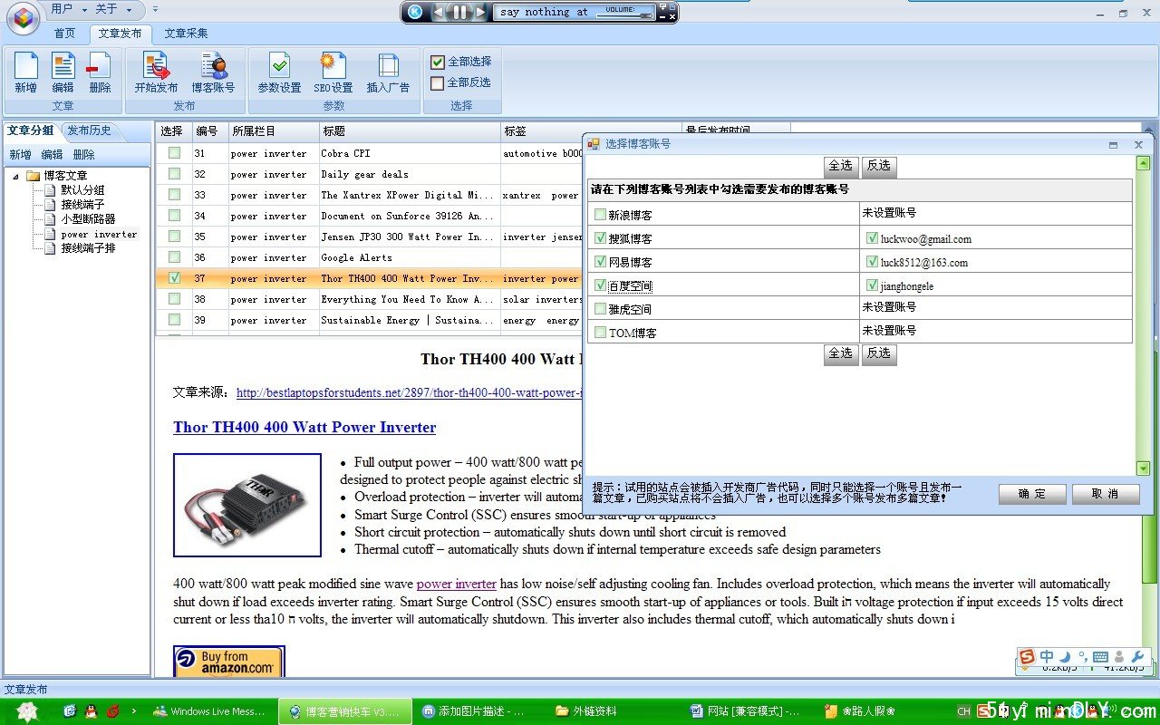1160x725 pixels.
Task: Uncheck the jianghongele account checkbox
Action: [x=872, y=285]
